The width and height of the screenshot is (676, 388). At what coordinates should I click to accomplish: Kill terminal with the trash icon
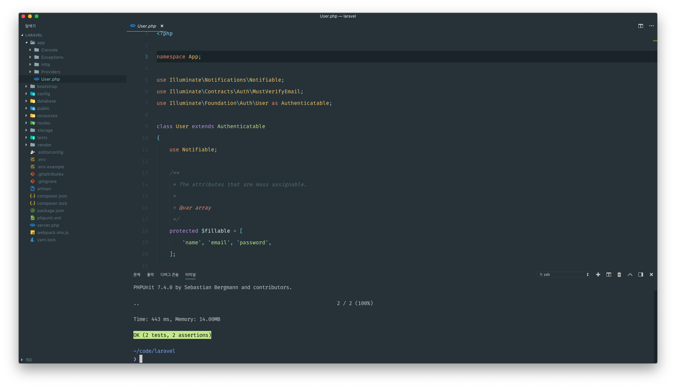pyautogui.click(x=619, y=274)
